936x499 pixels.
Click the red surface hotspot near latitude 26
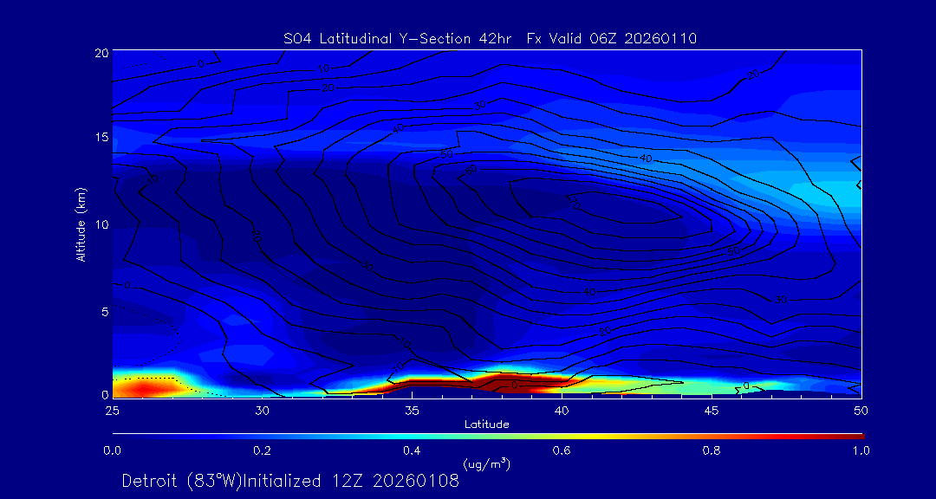[x=146, y=389]
